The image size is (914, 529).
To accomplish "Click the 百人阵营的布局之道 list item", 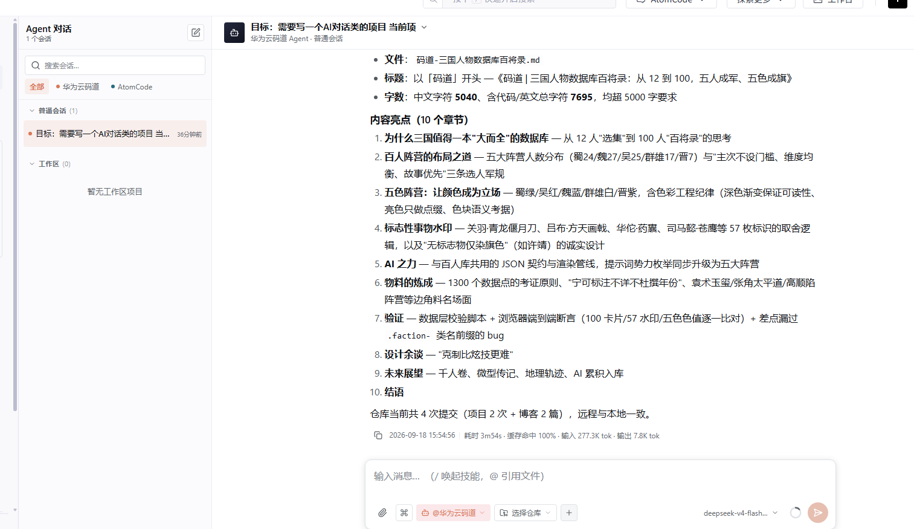I will (x=599, y=165).
